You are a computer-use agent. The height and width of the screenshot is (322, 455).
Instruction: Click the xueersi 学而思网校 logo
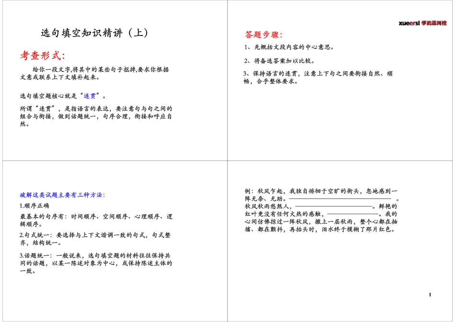coord(423,22)
